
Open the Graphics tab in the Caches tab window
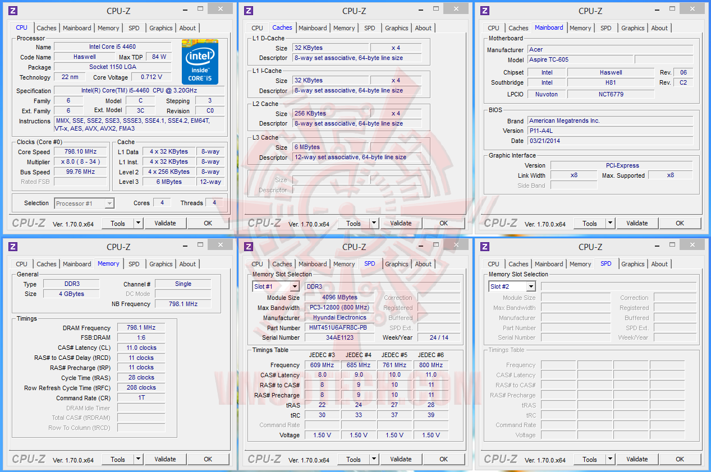397,28
